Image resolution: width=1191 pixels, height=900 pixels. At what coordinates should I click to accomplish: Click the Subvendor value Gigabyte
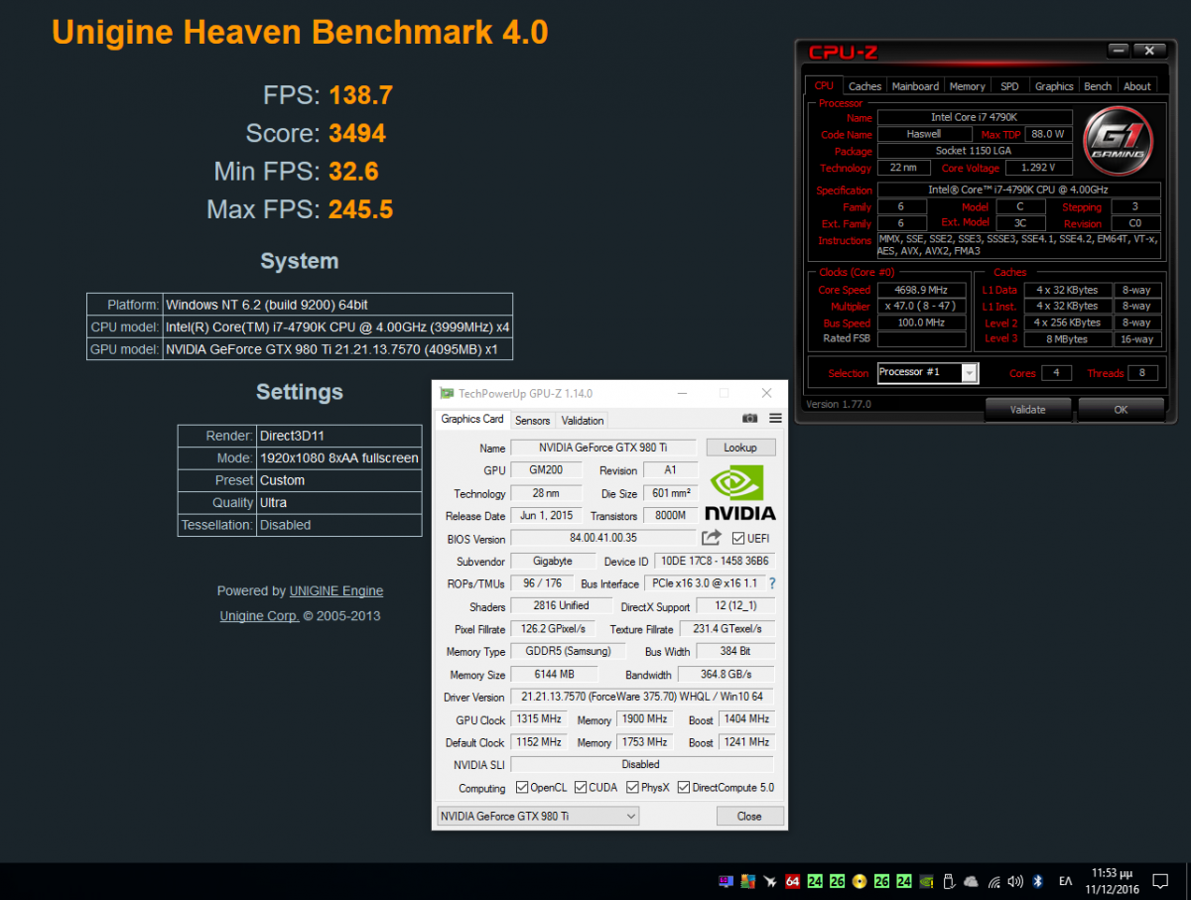552,561
